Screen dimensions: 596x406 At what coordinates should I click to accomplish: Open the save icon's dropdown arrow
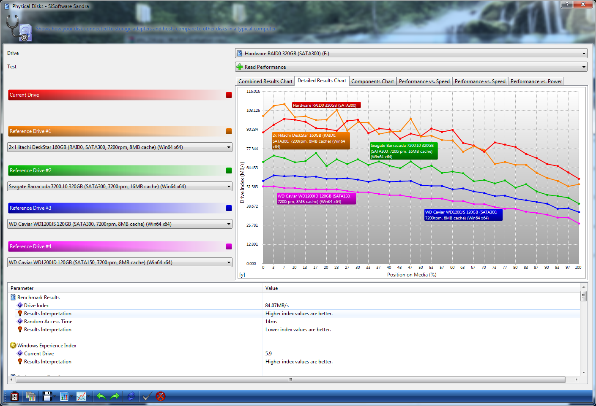pos(55,396)
